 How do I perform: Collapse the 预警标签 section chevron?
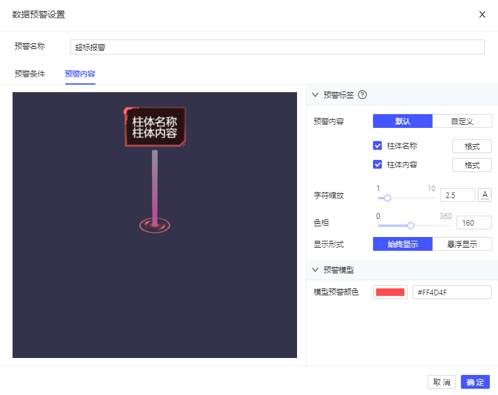[315, 95]
